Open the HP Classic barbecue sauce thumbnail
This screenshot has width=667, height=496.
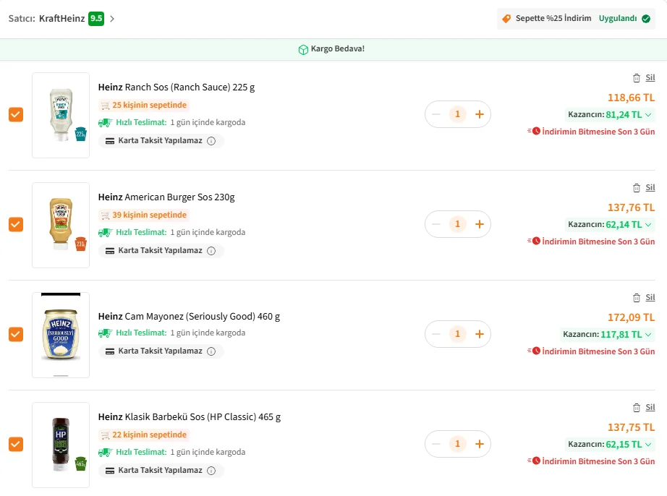(61, 445)
